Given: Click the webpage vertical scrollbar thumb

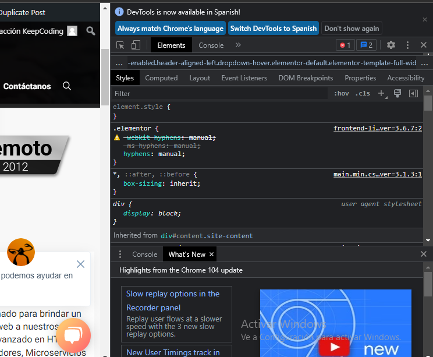Looking at the screenshot, I should [x=105, y=77].
